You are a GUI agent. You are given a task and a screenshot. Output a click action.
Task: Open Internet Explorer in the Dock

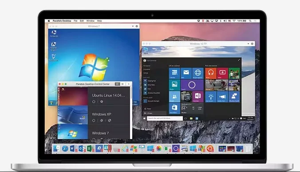(99, 149)
